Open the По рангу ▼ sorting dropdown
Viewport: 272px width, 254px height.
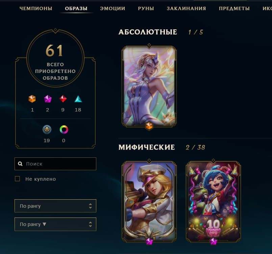pos(55,224)
